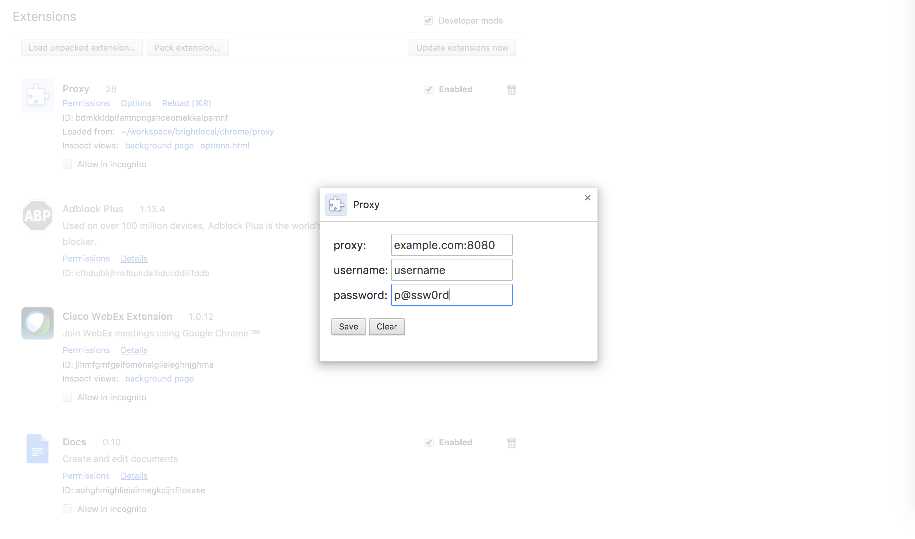This screenshot has width=915, height=539.
Task: Close the Proxy options dialog
Action: [x=587, y=198]
